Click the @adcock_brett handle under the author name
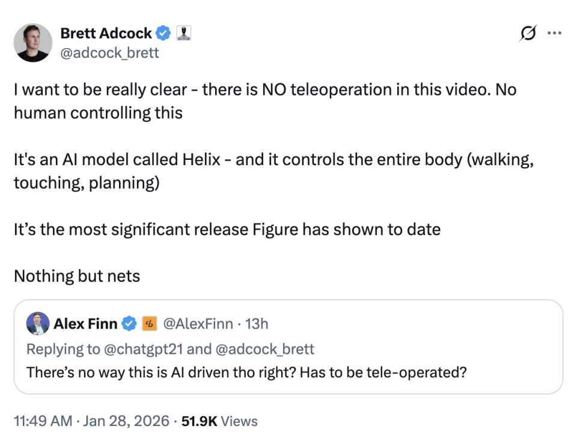This screenshot has height=444, width=577. click(109, 53)
